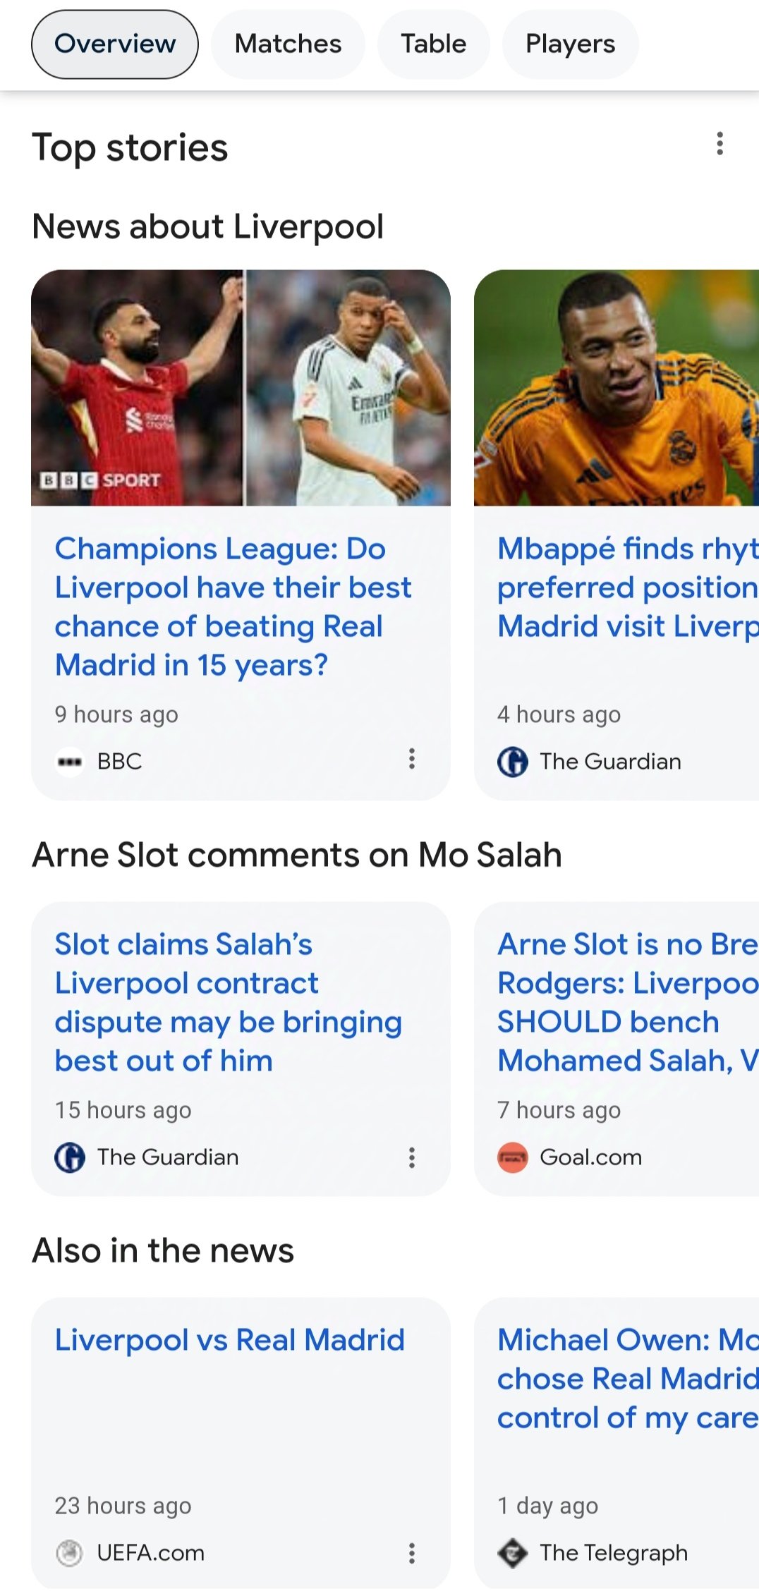Viewport: 759px width, 1596px height.
Task: Tap Mbappé orange kit photo thumbnail
Action: coord(616,388)
